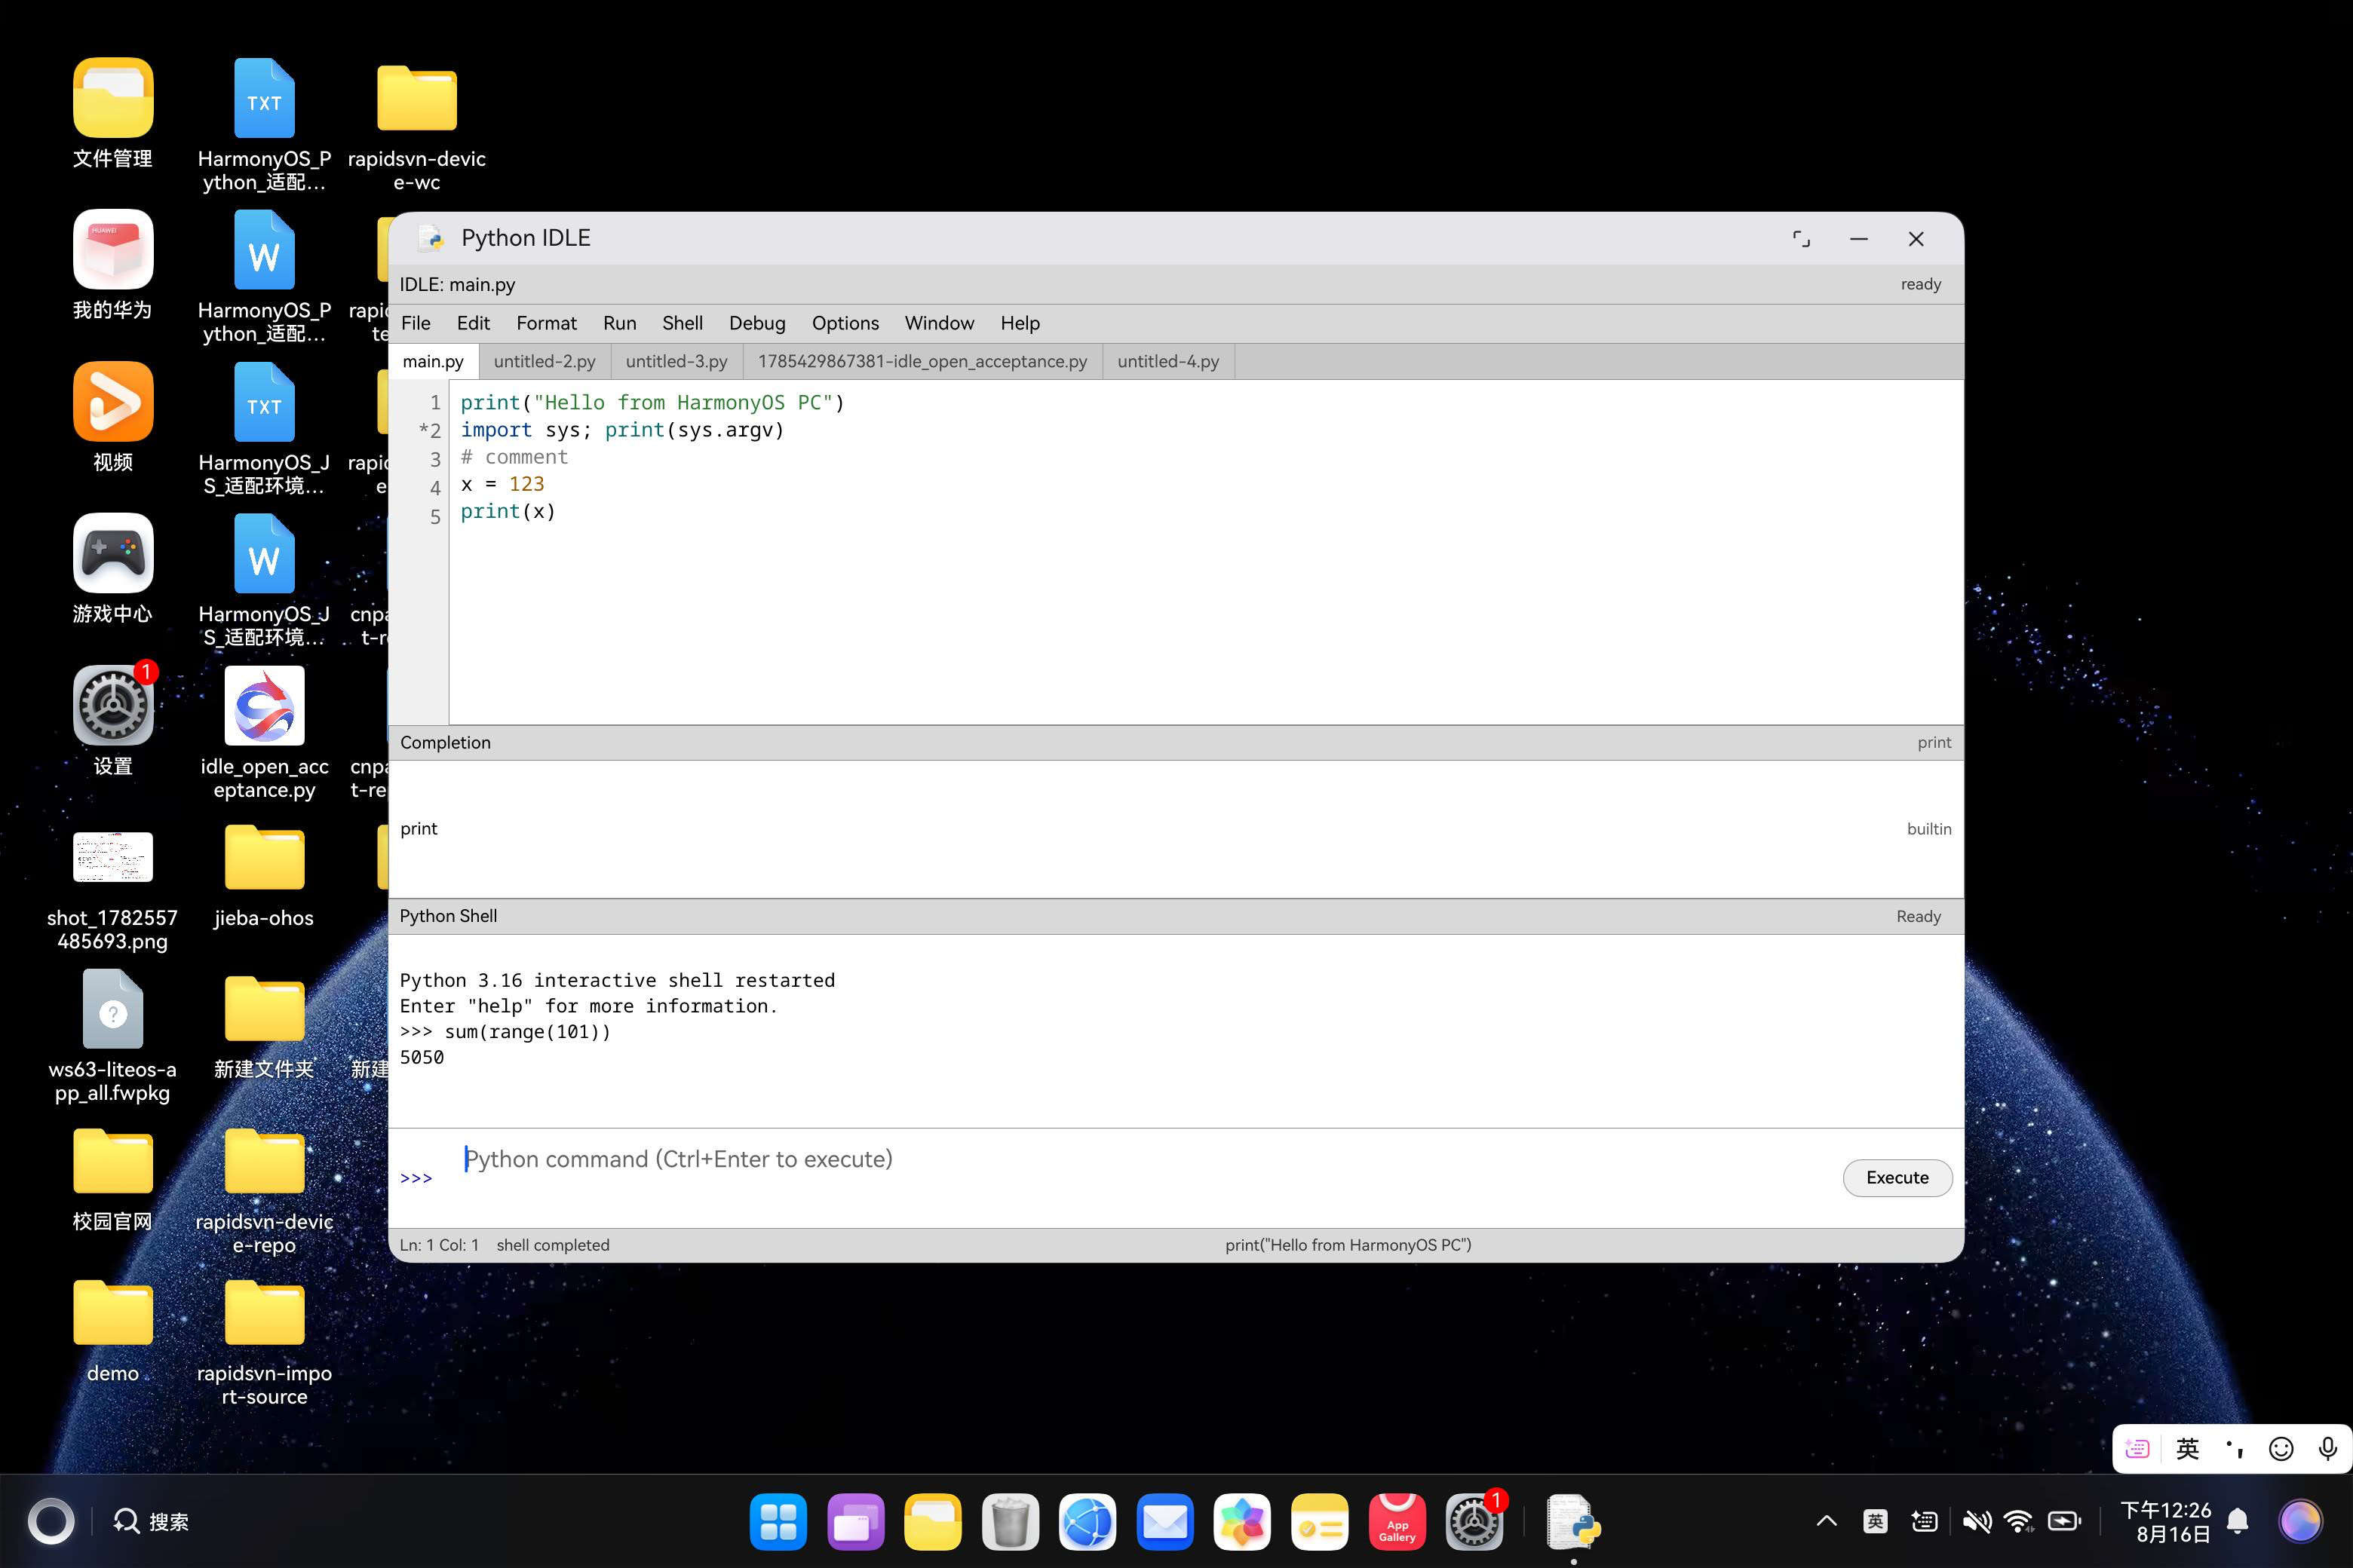
Task: Click the Ln: 1 Col: 1 status indicator
Action: pyautogui.click(x=439, y=1245)
